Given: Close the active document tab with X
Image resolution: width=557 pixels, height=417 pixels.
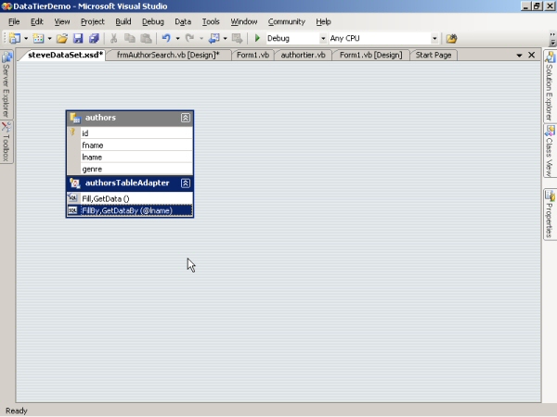Looking at the screenshot, I should pos(531,55).
